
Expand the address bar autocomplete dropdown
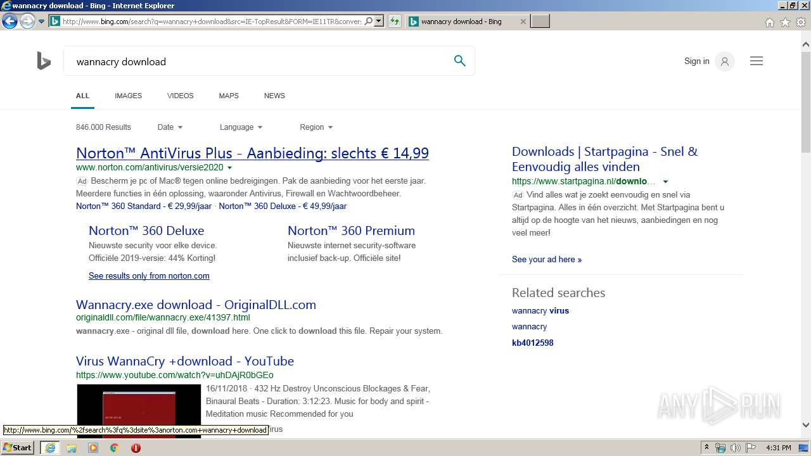(379, 22)
